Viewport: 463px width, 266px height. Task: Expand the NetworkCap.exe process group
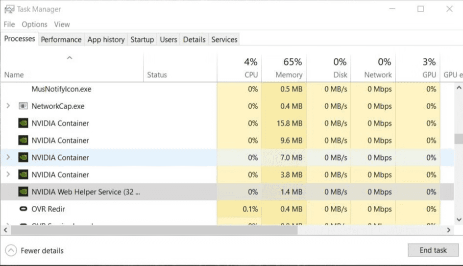pyautogui.click(x=8, y=106)
